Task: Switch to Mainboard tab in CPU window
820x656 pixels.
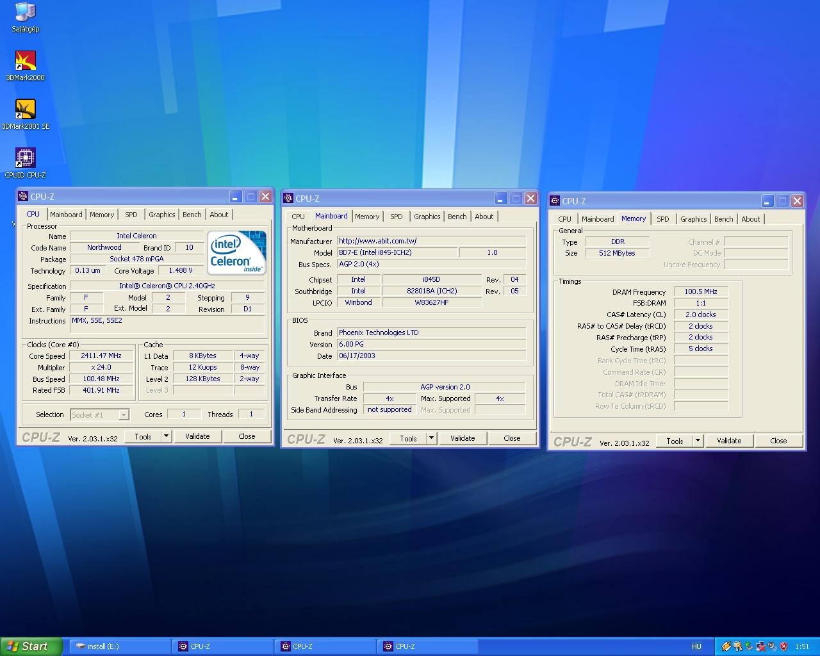Action: [66, 215]
